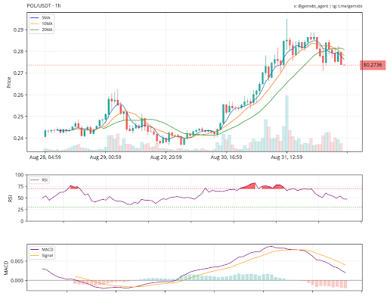Click the 0.29 price axis tick

(x=18, y=30)
